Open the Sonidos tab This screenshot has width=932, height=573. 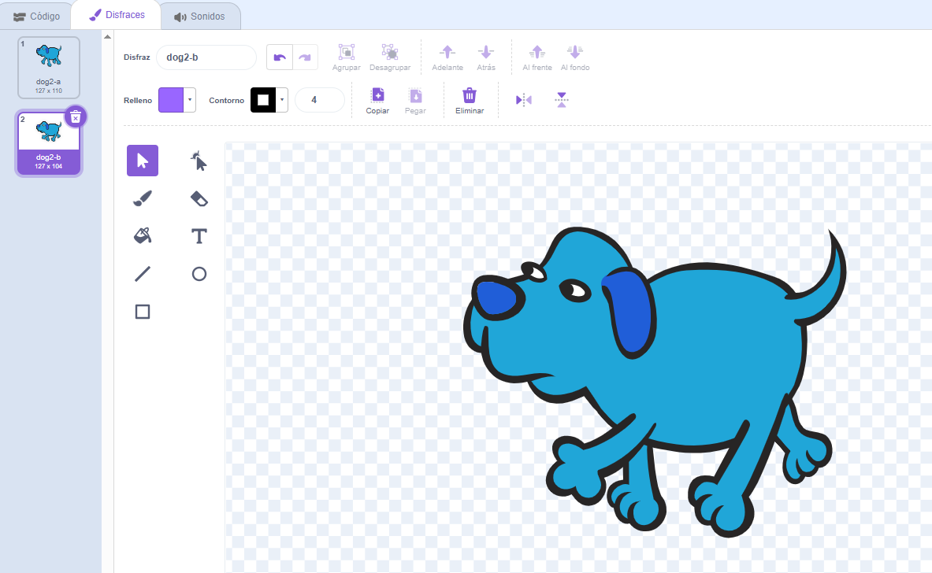pyautogui.click(x=200, y=16)
